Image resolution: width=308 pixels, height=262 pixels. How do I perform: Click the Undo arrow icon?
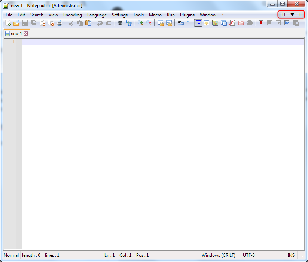pyautogui.click(x=100, y=23)
